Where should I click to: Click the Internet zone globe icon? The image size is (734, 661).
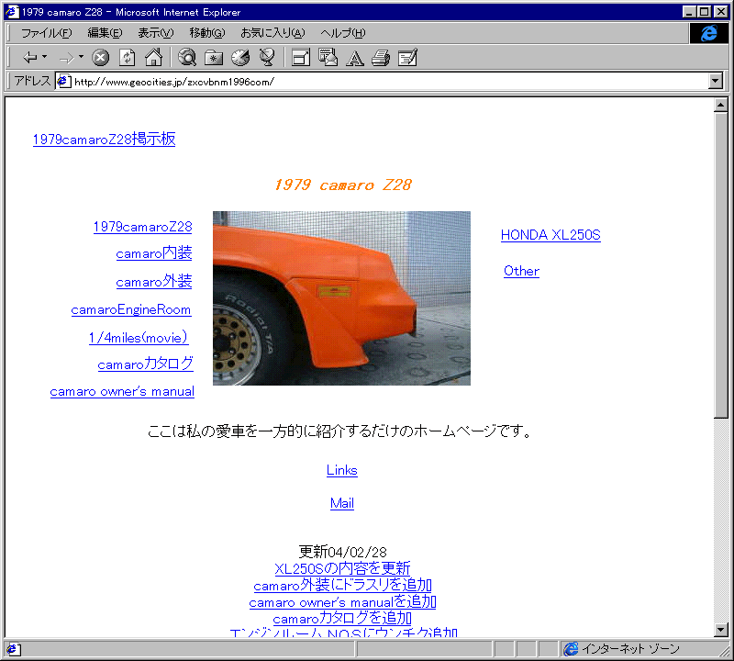tap(571, 649)
